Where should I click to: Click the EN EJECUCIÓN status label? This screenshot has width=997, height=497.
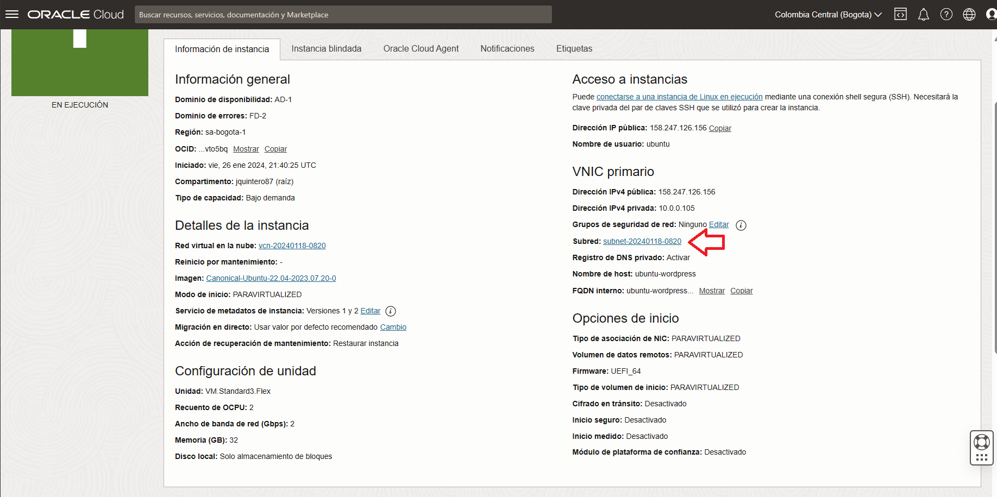(80, 105)
